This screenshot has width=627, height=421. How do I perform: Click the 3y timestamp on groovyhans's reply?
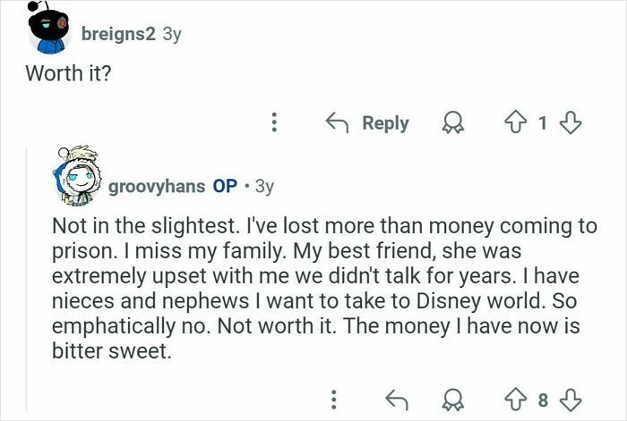coord(264,187)
